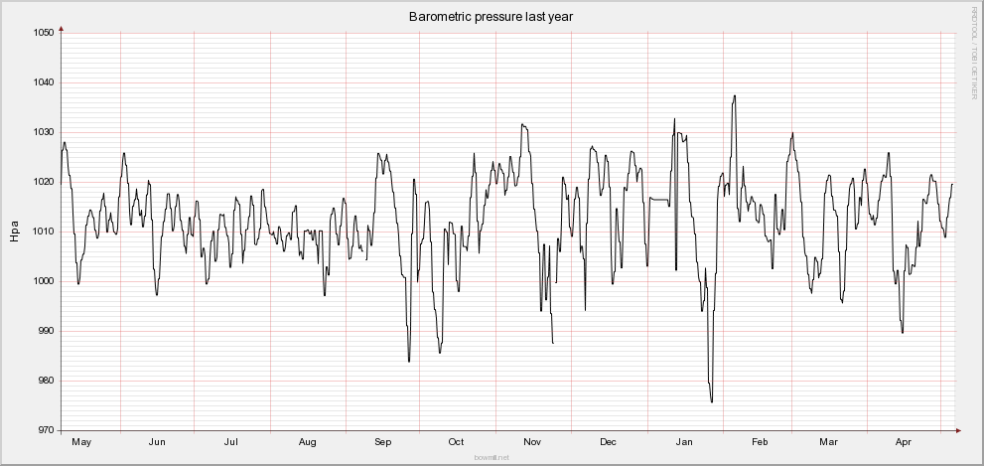Select the 1020 pressure tick label
The image size is (984, 466).
(41, 182)
